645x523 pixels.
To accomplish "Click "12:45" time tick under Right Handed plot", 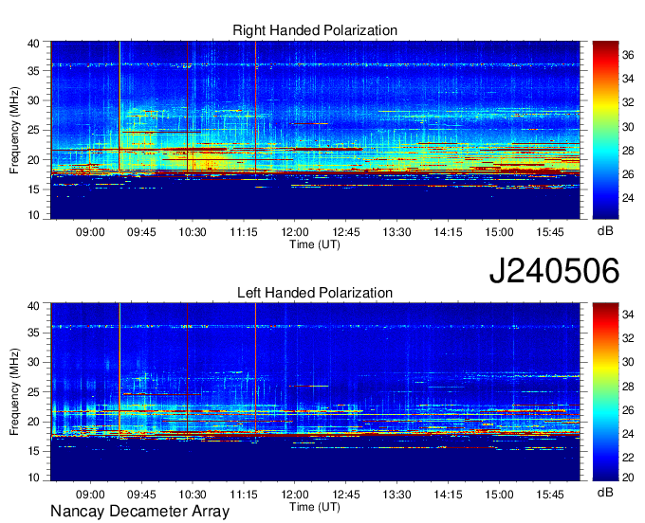I will tap(346, 232).
